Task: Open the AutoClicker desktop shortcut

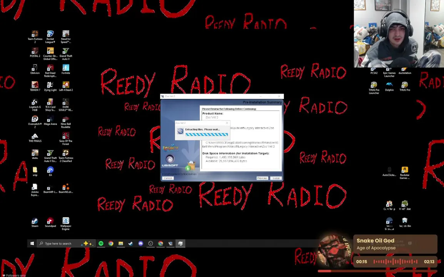Action: point(389,171)
